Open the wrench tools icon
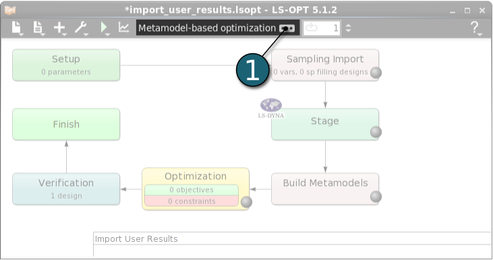This screenshot has height=260, width=493. coord(81,28)
